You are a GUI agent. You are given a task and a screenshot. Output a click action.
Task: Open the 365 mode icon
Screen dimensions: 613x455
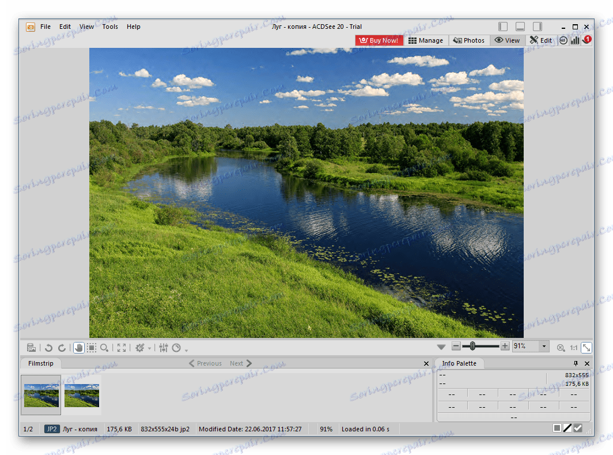pos(563,40)
